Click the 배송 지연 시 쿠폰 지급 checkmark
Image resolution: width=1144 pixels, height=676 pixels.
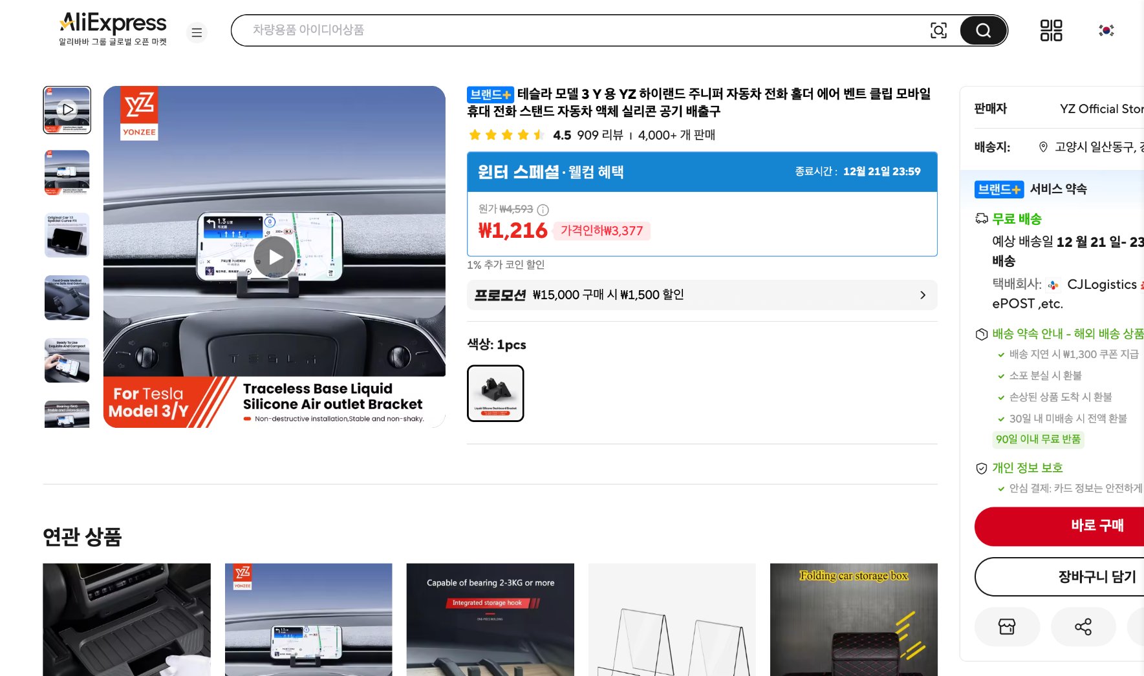point(1001,354)
